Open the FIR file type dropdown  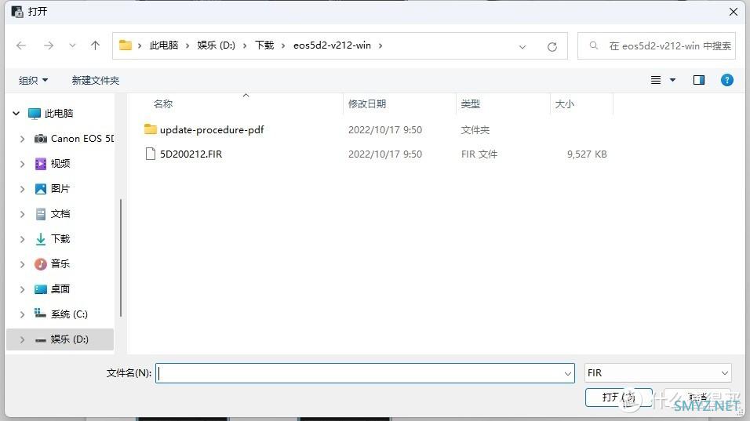click(658, 372)
